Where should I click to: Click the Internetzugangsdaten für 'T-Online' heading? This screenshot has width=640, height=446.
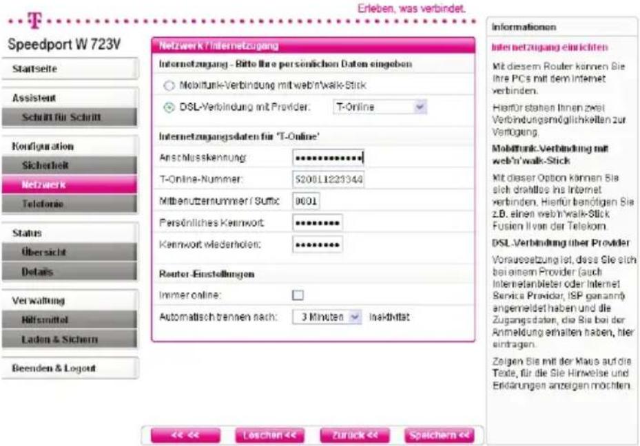pyautogui.click(x=239, y=136)
